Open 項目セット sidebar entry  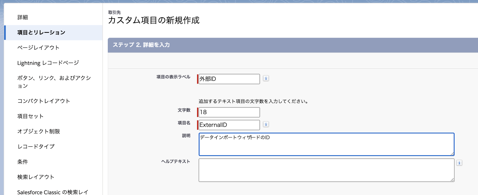click(x=30, y=116)
